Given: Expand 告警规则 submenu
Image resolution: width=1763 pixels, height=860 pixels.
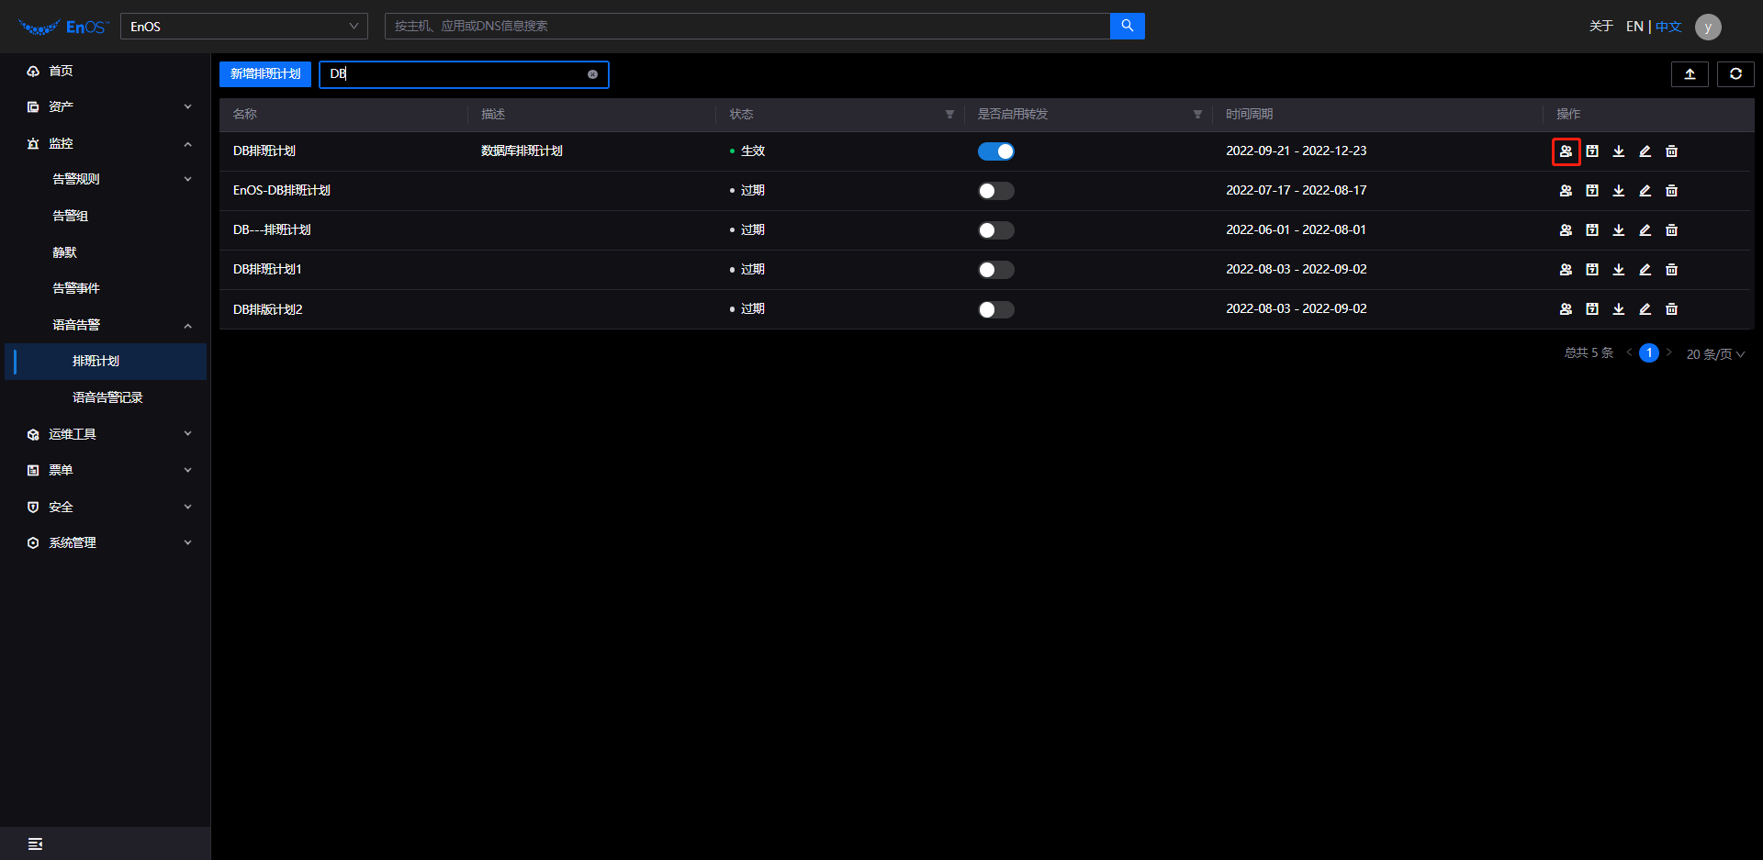Looking at the screenshot, I should (106, 179).
